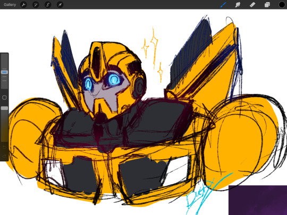Click the brush opacity slider handle
The width and height of the screenshot is (287, 215).
click(x=4, y=108)
